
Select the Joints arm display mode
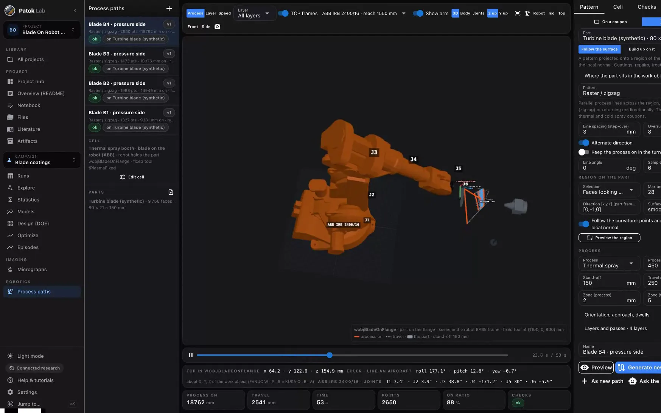click(478, 13)
